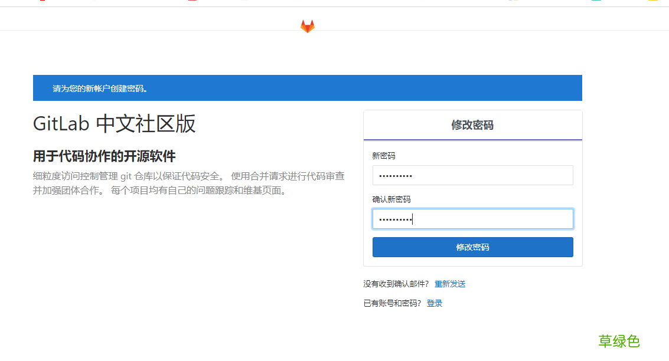Click the GitLab 中文社区版 heading
Image resolution: width=669 pixels, height=361 pixels.
pos(115,124)
